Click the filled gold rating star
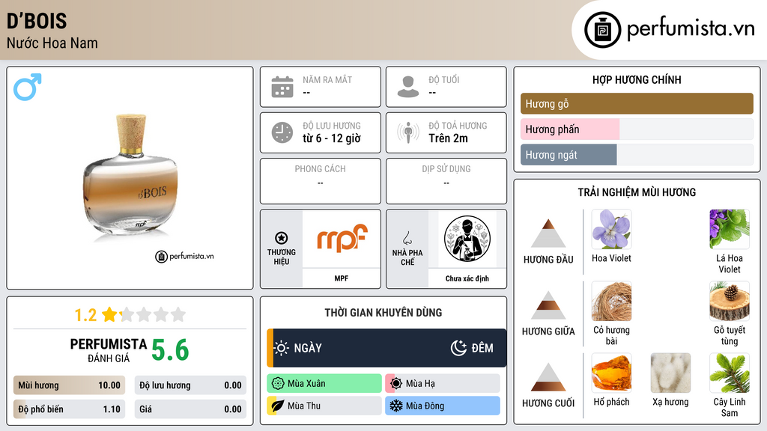This screenshot has width=767, height=431. pyautogui.click(x=109, y=314)
